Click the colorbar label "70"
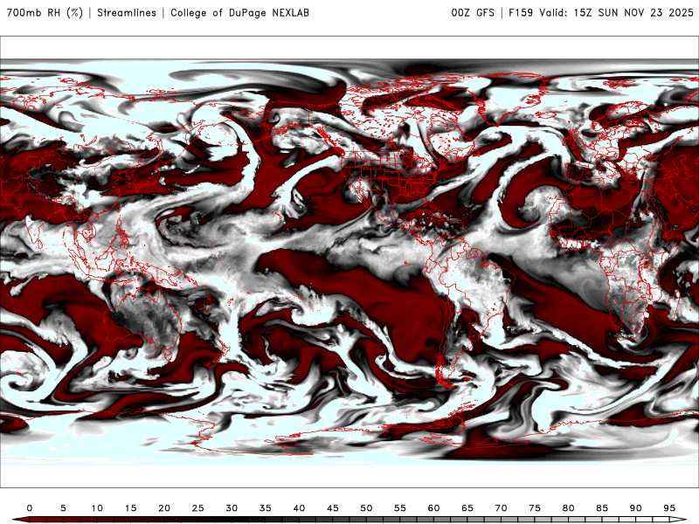The image size is (699, 524). (501, 508)
